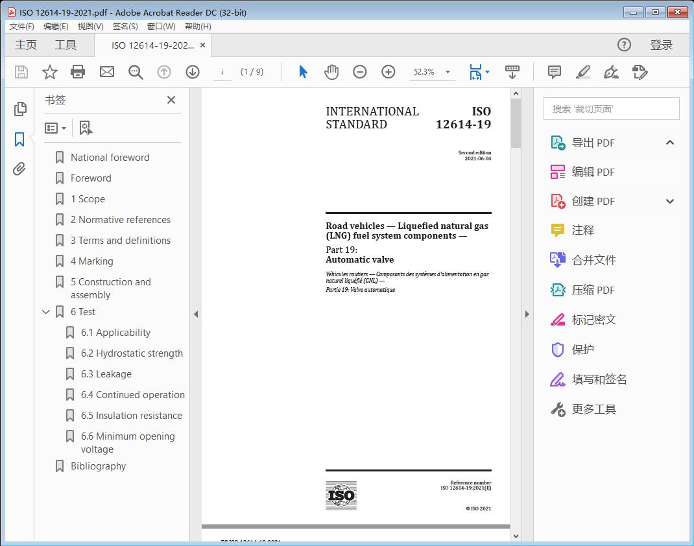Expand the 创建 PDF section
This screenshot has width=694, height=546.
click(670, 201)
